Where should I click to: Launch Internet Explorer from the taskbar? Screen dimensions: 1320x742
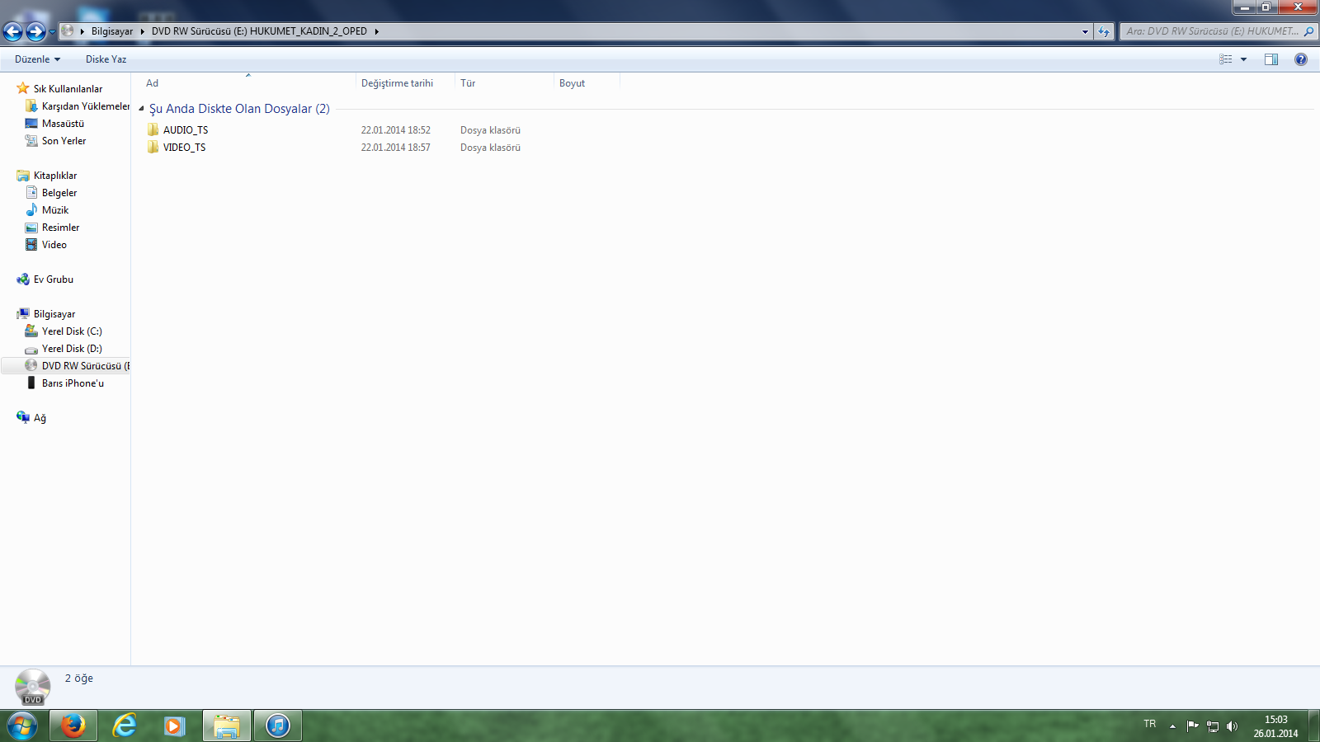click(x=124, y=726)
